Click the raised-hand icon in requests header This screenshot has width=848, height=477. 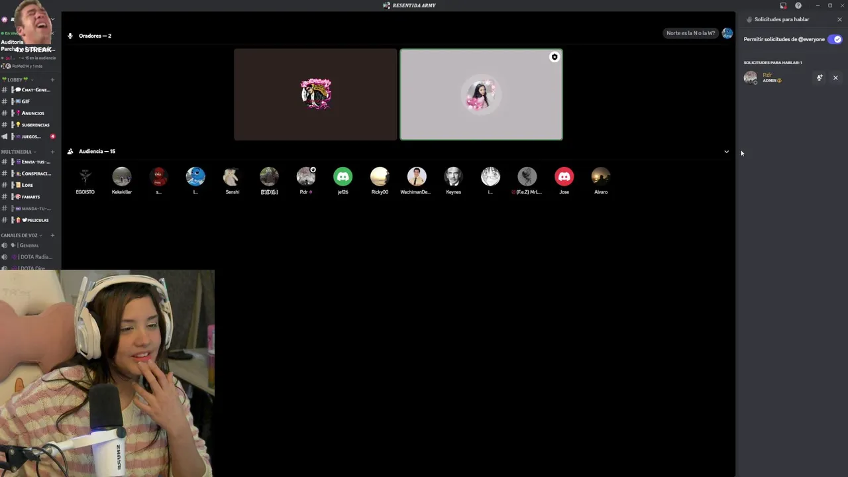click(x=749, y=19)
